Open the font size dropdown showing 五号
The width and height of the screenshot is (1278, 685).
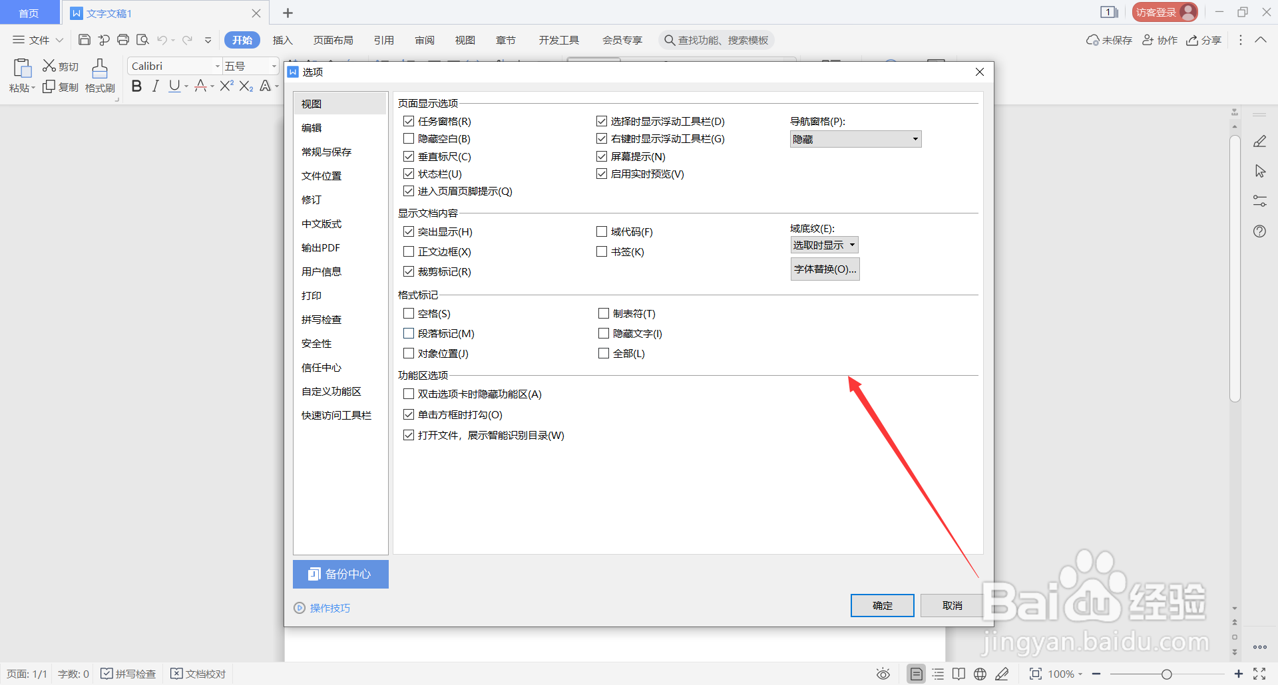tap(250, 65)
